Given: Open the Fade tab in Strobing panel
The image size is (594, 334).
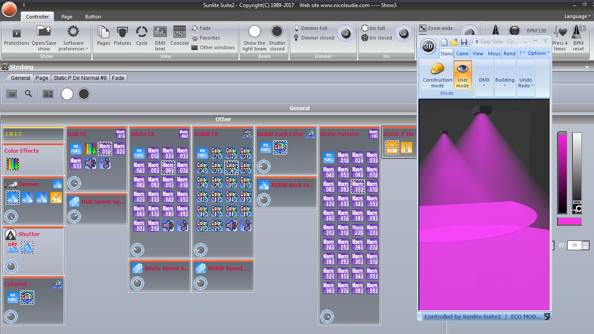Looking at the screenshot, I should pos(118,78).
